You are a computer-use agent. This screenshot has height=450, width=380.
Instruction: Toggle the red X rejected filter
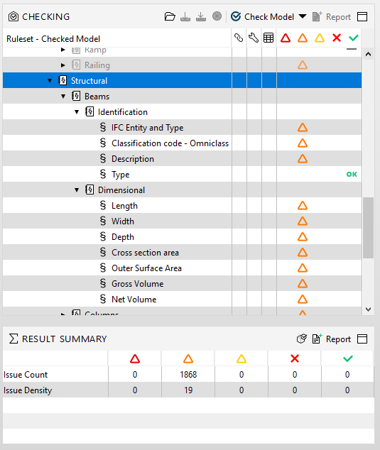point(337,38)
